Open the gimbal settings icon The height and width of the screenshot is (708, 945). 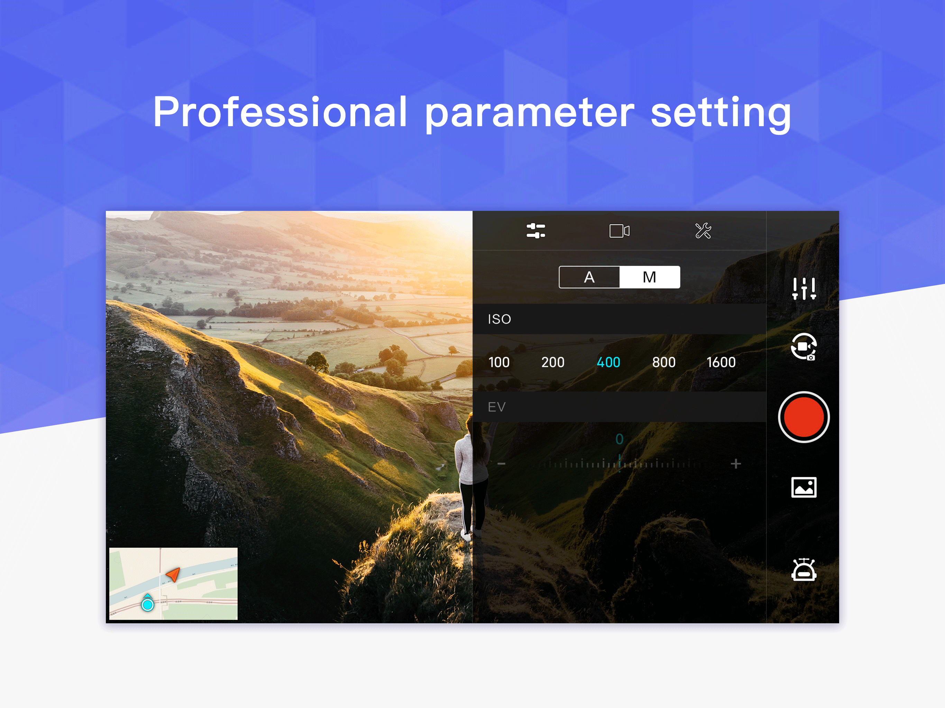click(x=804, y=570)
